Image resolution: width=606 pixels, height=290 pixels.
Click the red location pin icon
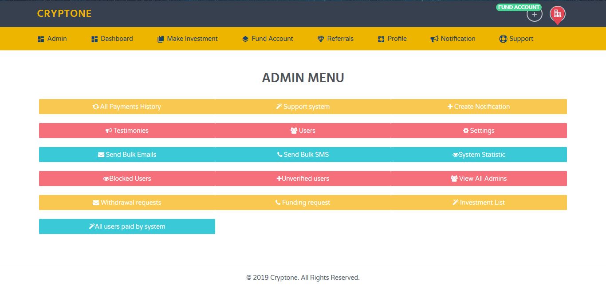(x=557, y=14)
